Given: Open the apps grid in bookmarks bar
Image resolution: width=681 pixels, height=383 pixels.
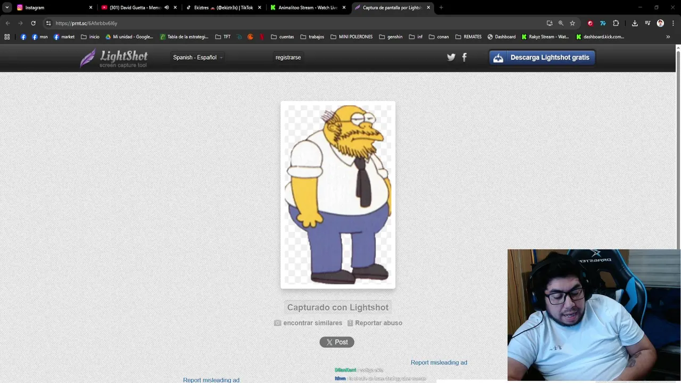Looking at the screenshot, I should coord(7,37).
